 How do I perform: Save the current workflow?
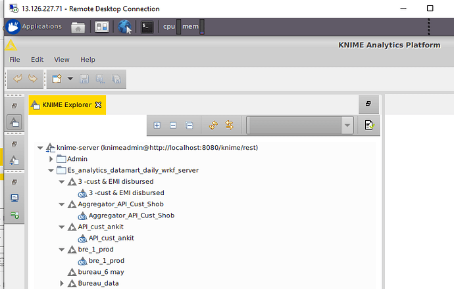coord(84,79)
